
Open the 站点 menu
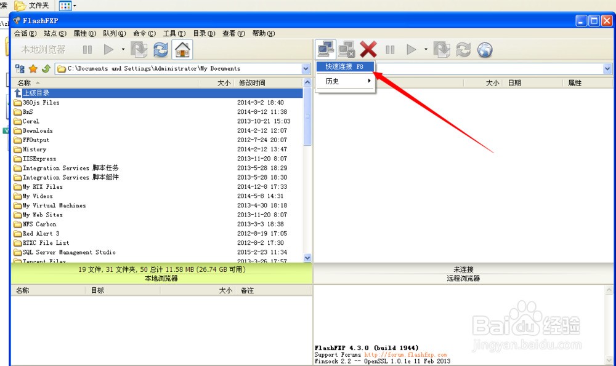[x=55, y=33]
